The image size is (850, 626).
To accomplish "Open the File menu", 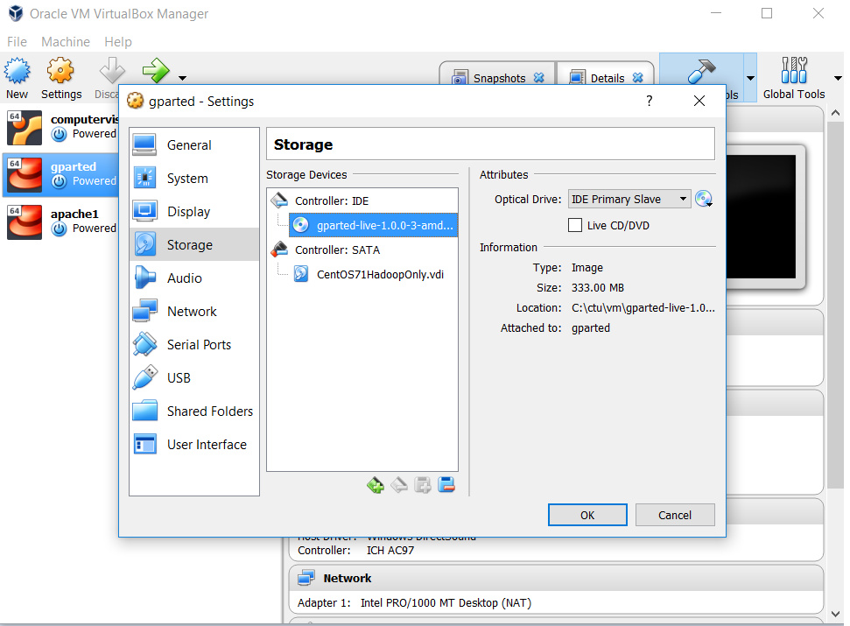I will pos(17,42).
